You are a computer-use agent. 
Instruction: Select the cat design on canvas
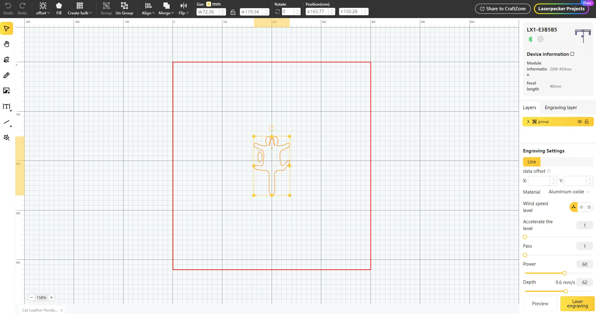tap(272, 166)
